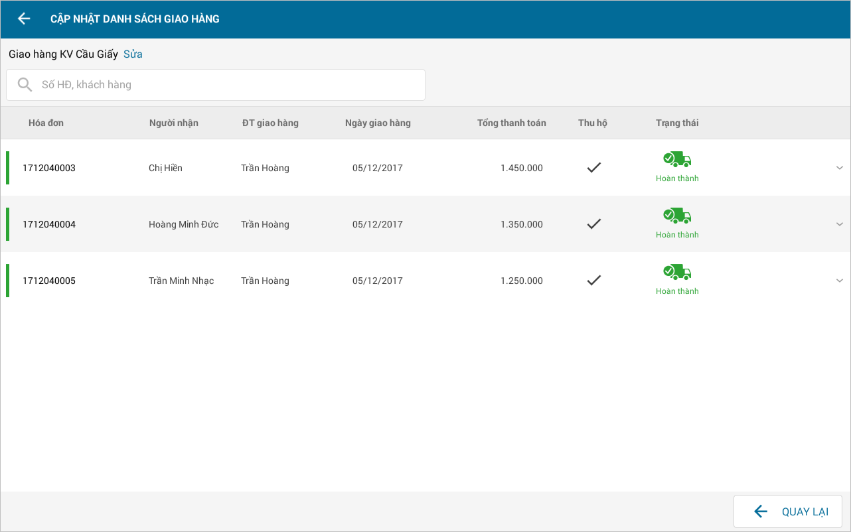The width and height of the screenshot is (851, 532).
Task: Go back using the header arrow icon
Action: click(x=24, y=19)
